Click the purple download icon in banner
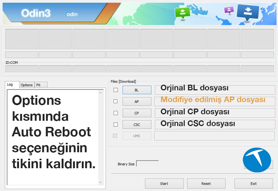Image resolution: width=278 pixels, height=191 pixels. click(x=229, y=10)
